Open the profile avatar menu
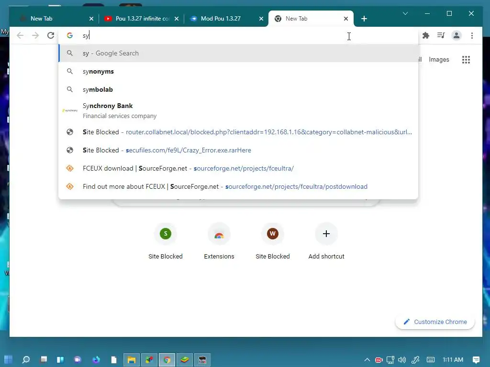The image size is (490, 367). (x=456, y=35)
